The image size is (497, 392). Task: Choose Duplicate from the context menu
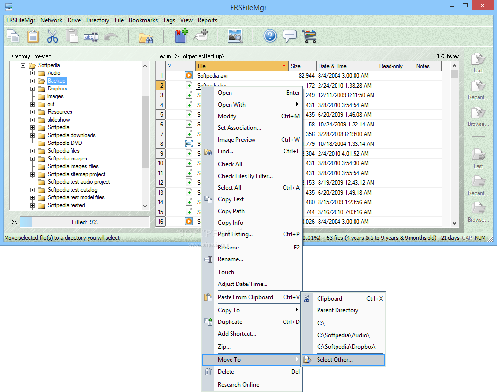(252, 321)
